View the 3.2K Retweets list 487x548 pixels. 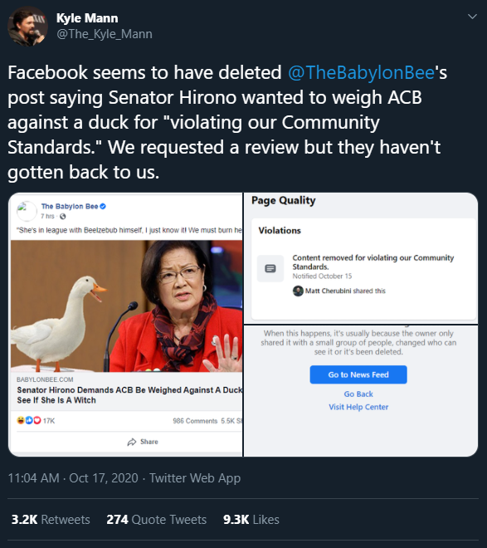[x=51, y=519]
